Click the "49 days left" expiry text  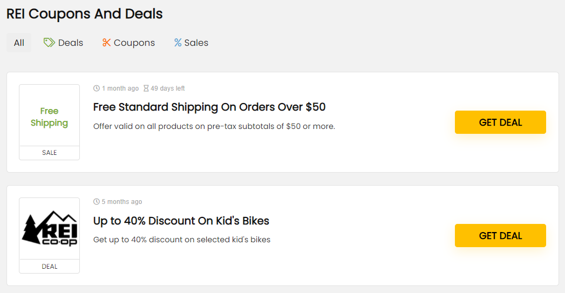tap(167, 88)
